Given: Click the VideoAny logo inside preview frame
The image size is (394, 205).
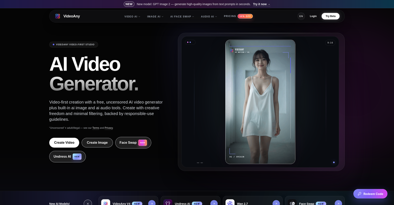Looking at the screenshot, I should (x=232, y=51).
